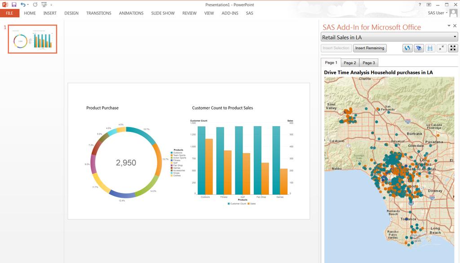This screenshot has width=460, height=263.
Task: Open the REVIEW ribbon tab
Action: pyautogui.click(x=189, y=13)
